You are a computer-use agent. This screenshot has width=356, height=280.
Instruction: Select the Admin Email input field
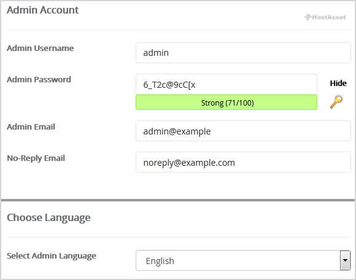click(243, 131)
